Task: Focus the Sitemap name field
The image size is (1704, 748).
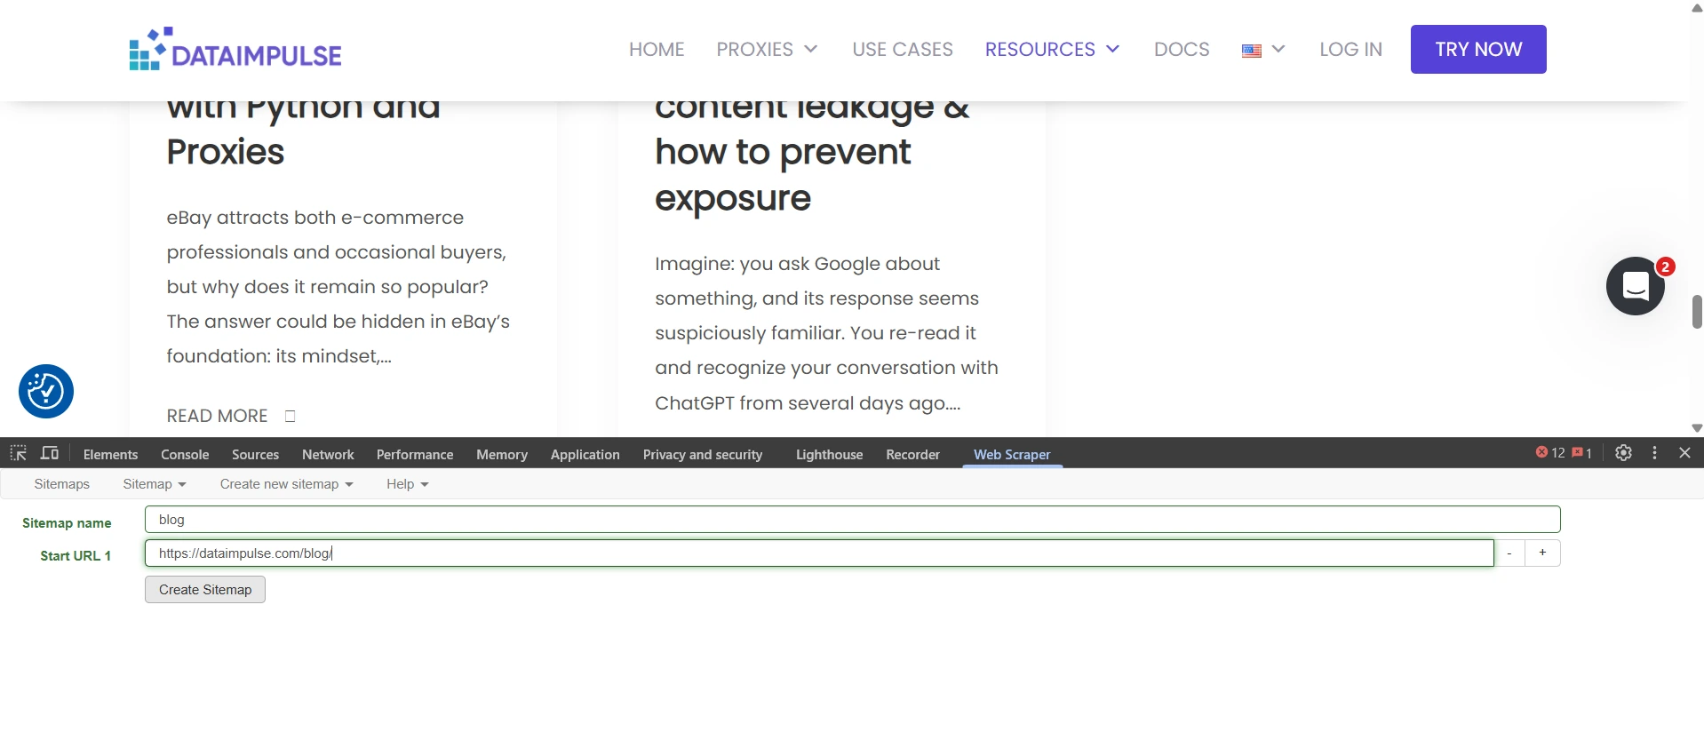Action: coord(853,520)
